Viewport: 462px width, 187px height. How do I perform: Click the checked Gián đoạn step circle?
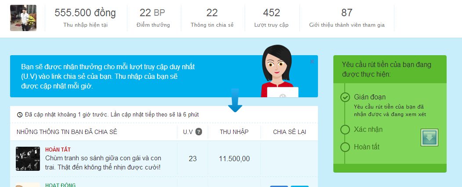click(345, 97)
